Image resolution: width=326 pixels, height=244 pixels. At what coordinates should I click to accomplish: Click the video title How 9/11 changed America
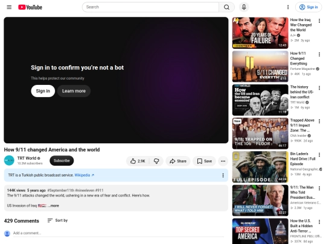click(52, 150)
